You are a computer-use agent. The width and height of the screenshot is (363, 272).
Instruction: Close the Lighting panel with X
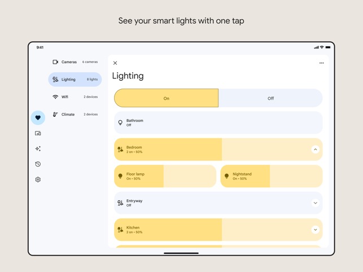coord(115,63)
